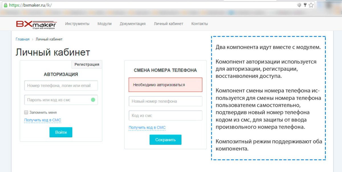Open the Контакты page
The image size is (342, 172).
click(199, 24)
